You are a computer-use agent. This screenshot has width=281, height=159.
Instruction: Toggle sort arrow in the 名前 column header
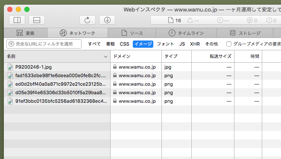tap(105, 57)
